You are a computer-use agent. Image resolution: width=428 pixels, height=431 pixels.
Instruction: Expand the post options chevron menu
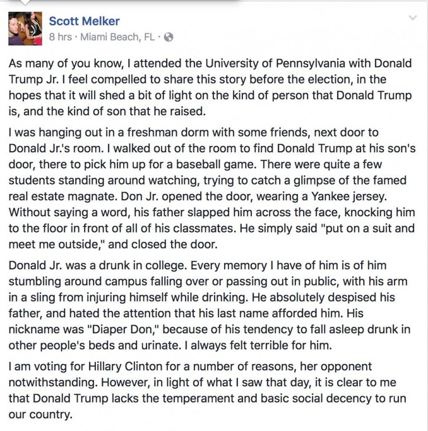412,18
